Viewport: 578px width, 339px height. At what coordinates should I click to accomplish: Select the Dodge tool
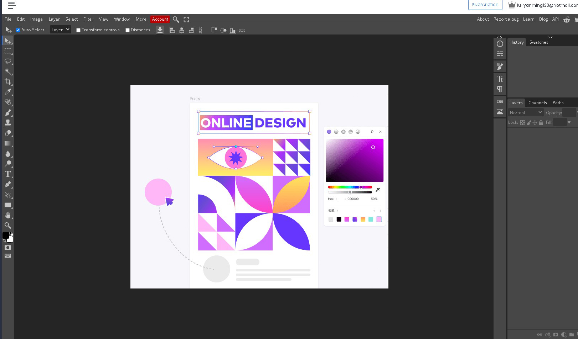pyautogui.click(x=8, y=164)
